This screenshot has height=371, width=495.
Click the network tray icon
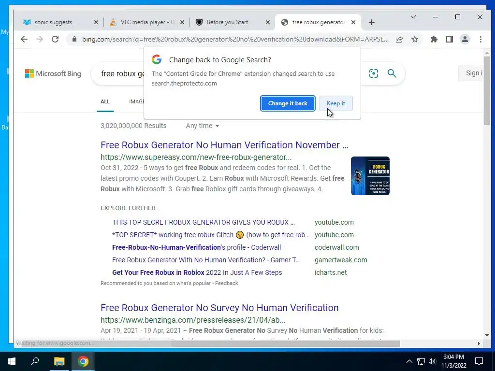[421, 361]
